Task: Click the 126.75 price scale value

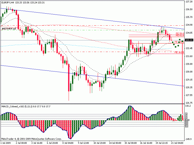Action: pos(189,103)
